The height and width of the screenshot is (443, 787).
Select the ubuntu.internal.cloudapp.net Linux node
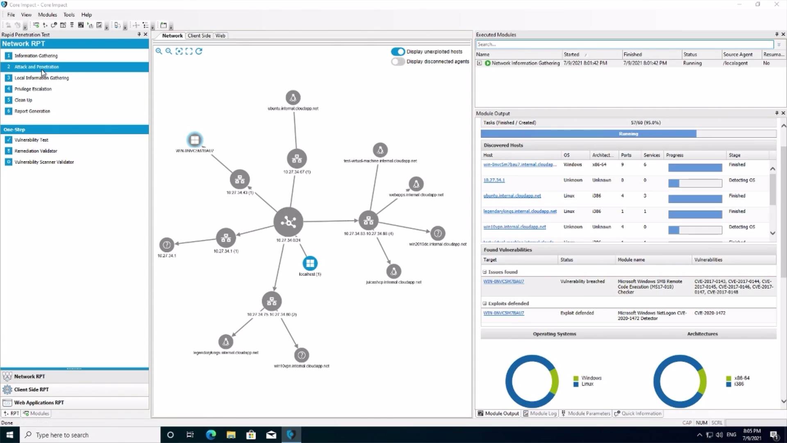click(x=293, y=98)
